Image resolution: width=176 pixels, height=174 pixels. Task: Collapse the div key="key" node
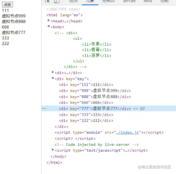pos(53,78)
